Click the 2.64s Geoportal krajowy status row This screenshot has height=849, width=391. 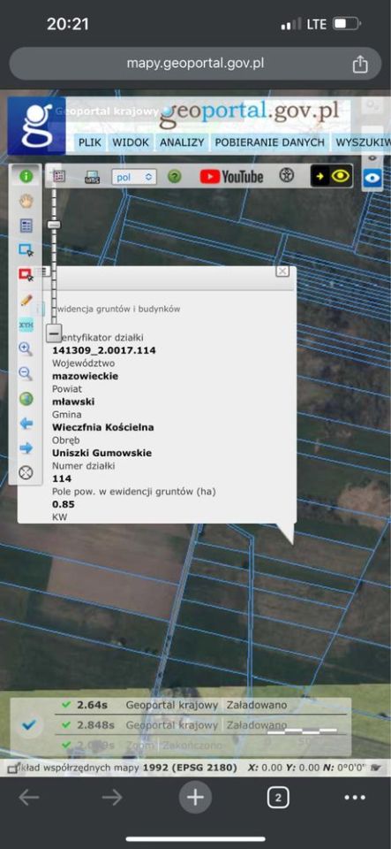coord(200,705)
